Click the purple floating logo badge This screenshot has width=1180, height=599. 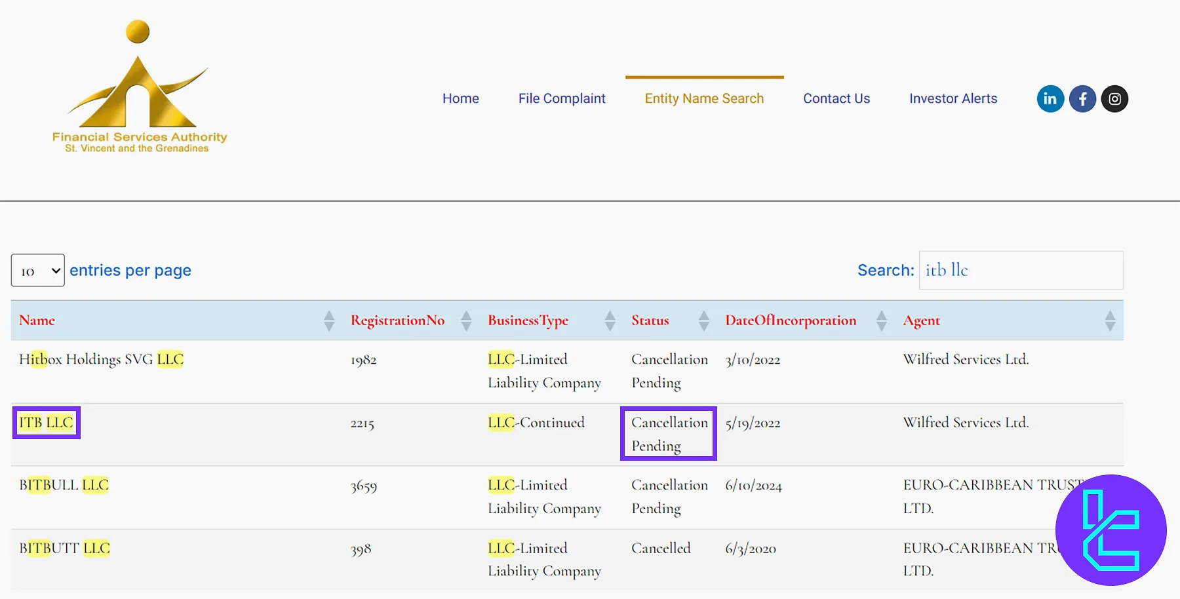1111,530
